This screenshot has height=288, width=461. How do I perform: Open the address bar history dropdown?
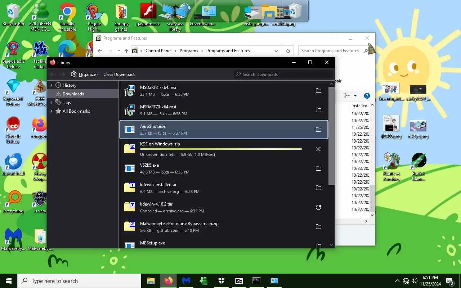[x=276, y=51]
